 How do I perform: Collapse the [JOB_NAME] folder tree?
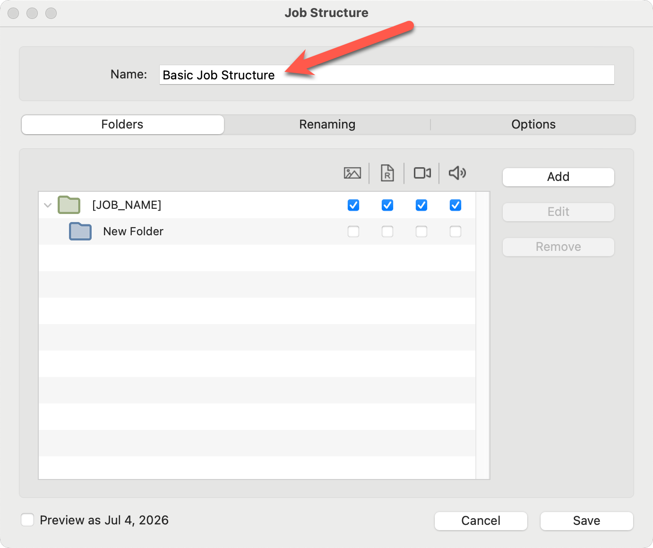(x=48, y=205)
